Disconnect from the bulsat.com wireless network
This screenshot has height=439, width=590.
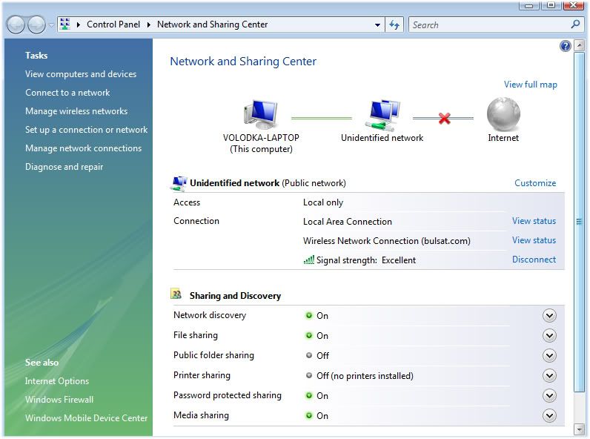click(534, 260)
